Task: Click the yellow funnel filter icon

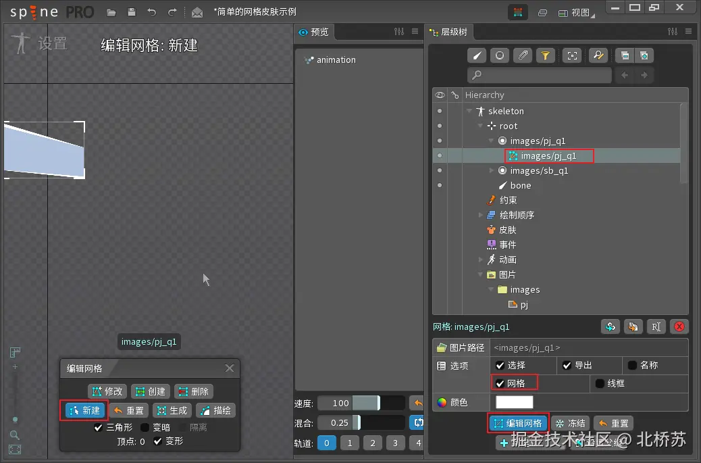Action: pos(546,55)
